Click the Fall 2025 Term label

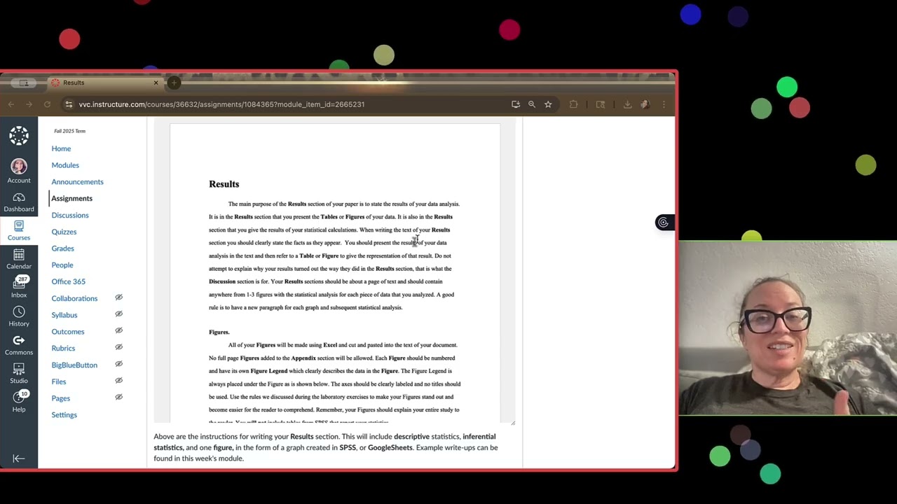[x=69, y=131]
